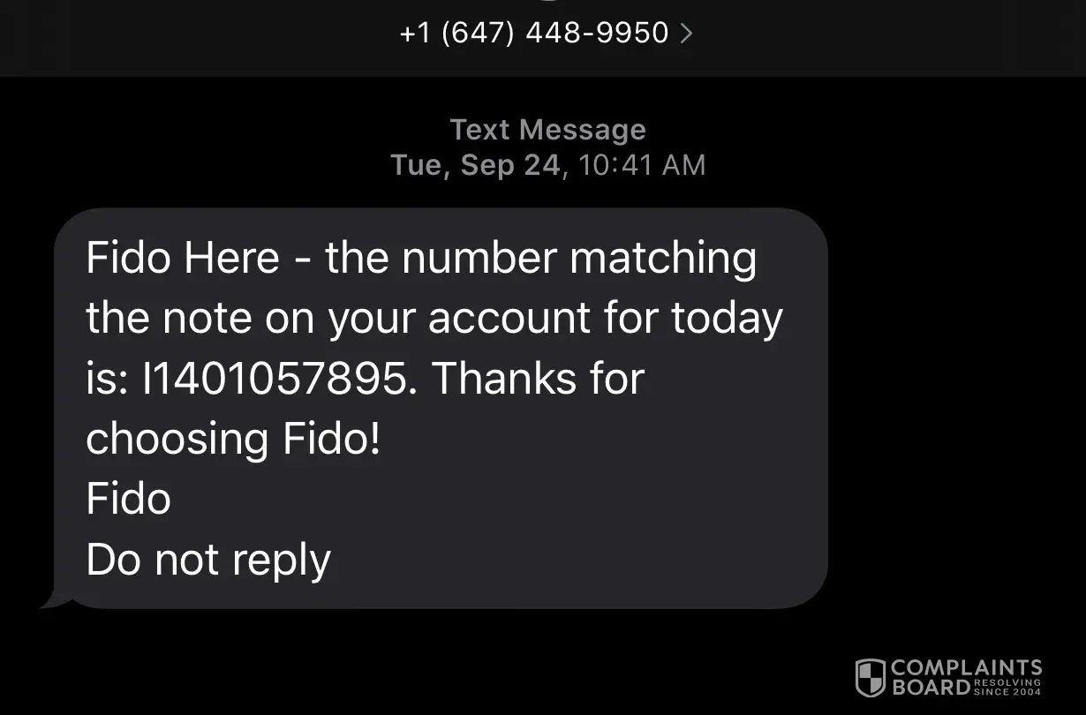Tap the word "matching" in the message

pyautogui.click(x=663, y=259)
